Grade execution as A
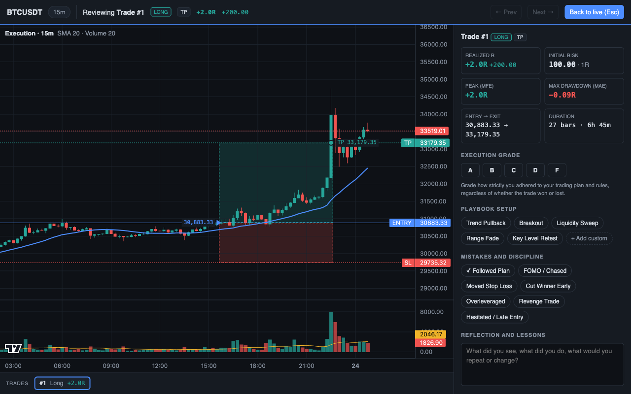631x394 pixels. point(470,170)
